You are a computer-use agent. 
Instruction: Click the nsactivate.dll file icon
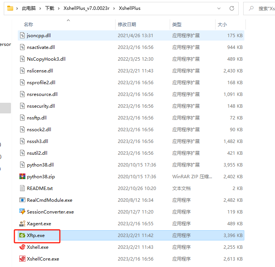22,47
